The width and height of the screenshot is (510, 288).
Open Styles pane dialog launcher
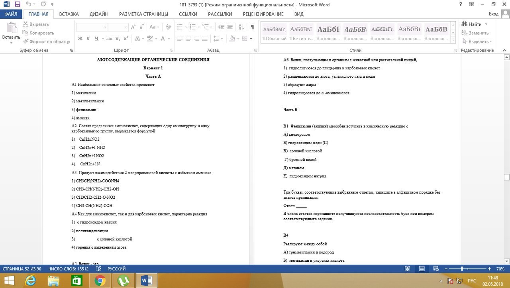[x=455, y=51]
